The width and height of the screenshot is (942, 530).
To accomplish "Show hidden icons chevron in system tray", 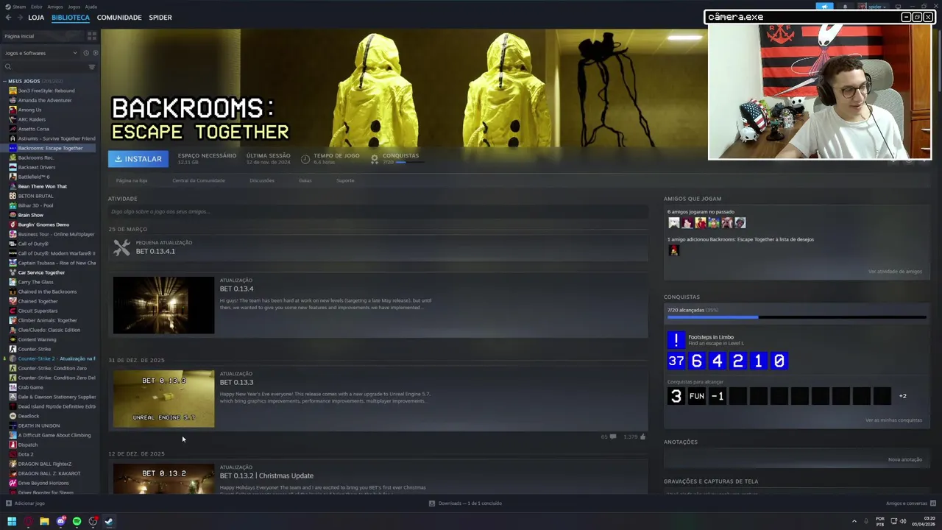I will click(x=854, y=521).
